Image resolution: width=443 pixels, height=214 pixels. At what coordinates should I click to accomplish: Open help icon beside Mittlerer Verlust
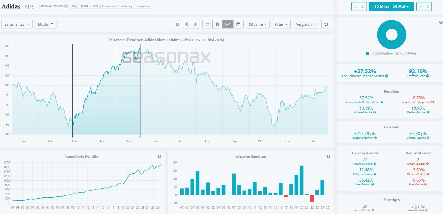(428, 174)
